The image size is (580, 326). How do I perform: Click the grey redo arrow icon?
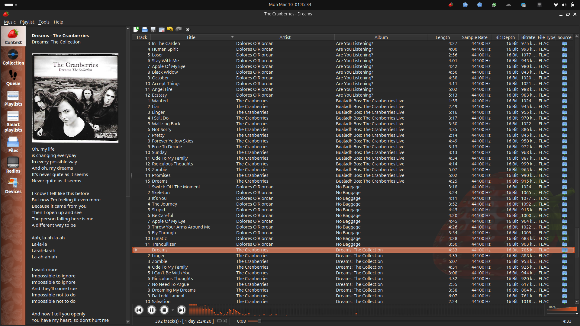tap(179, 29)
